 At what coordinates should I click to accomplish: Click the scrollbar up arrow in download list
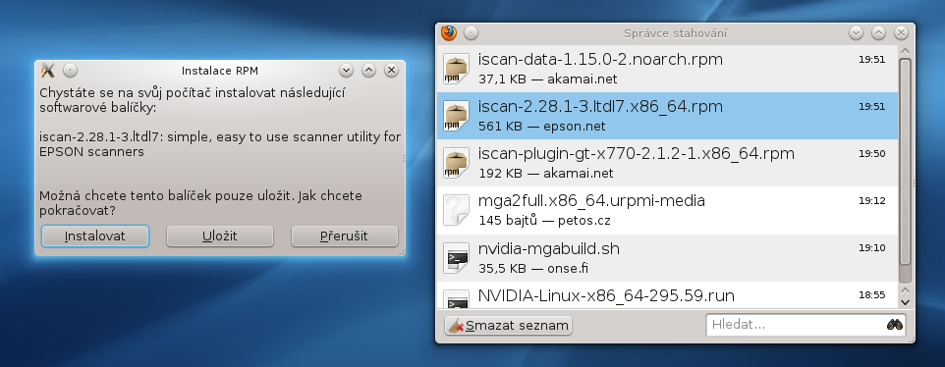click(x=905, y=50)
